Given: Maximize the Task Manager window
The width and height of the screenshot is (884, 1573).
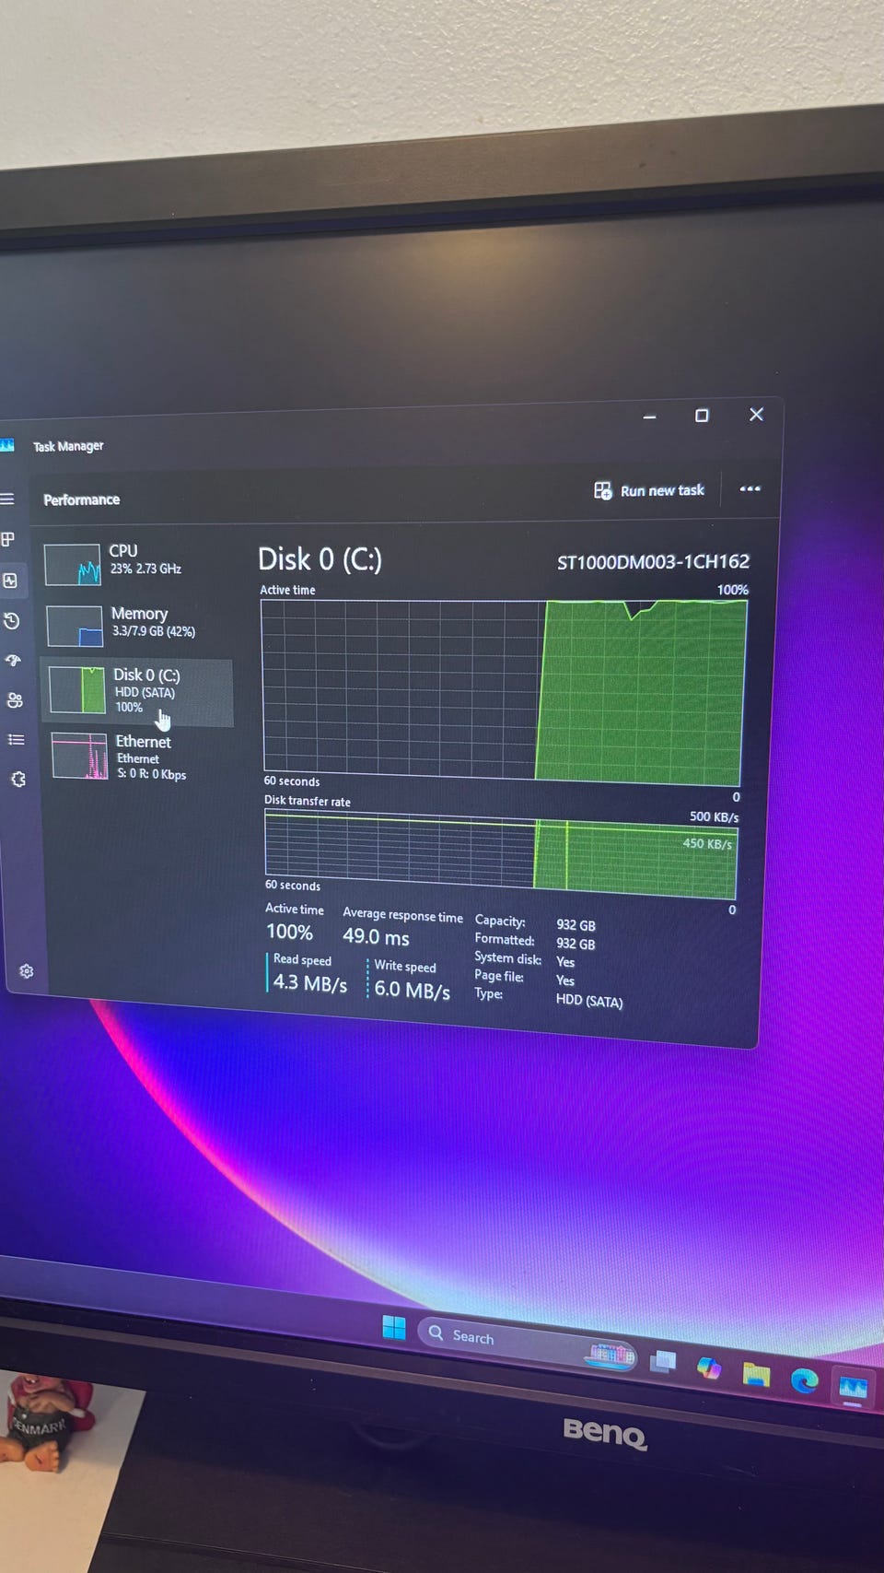Looking at the screenshot, I should pyautogui.click(x=702, y=416).
